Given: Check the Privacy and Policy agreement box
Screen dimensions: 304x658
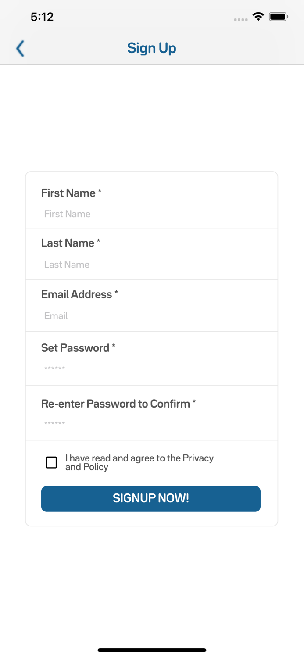Looking at the screenshot, I should [51, 462].
